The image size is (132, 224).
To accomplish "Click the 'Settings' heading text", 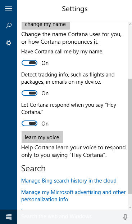I will coord(74,9).
